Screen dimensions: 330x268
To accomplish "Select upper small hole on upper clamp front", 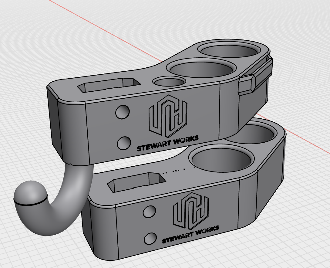I will [123, 112].
